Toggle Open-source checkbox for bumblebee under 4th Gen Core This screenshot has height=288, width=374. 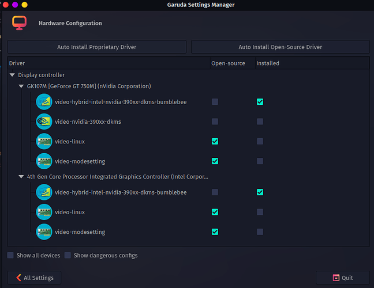pyautogui.click(x=215, y=192)
